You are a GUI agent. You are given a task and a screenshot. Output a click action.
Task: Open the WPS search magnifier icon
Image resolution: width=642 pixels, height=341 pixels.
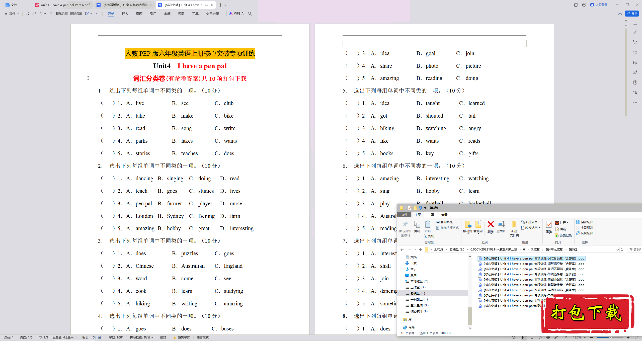tap(250, 14)
